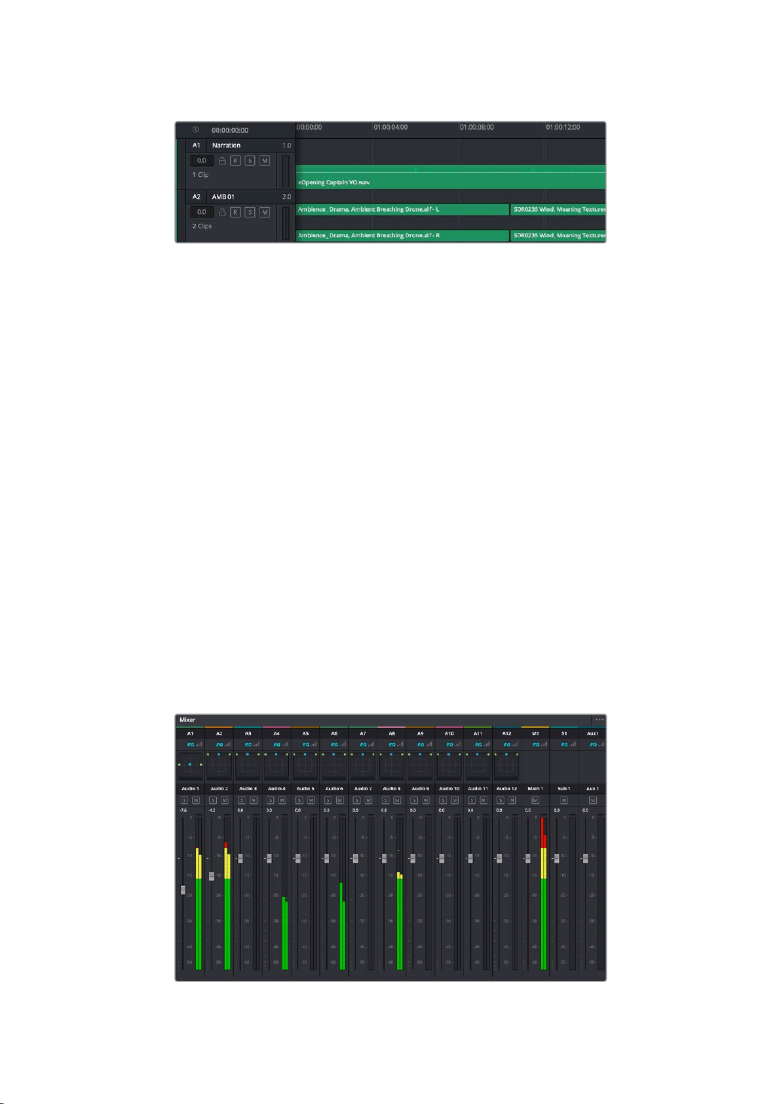Select the SDR0235 Wind clip on the upper A2 lane
Screen dimensions: 781x1104
tap(558, 210)
